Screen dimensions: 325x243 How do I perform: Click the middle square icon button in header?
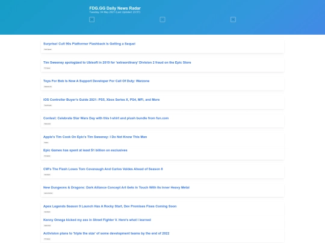pos(162,20)
